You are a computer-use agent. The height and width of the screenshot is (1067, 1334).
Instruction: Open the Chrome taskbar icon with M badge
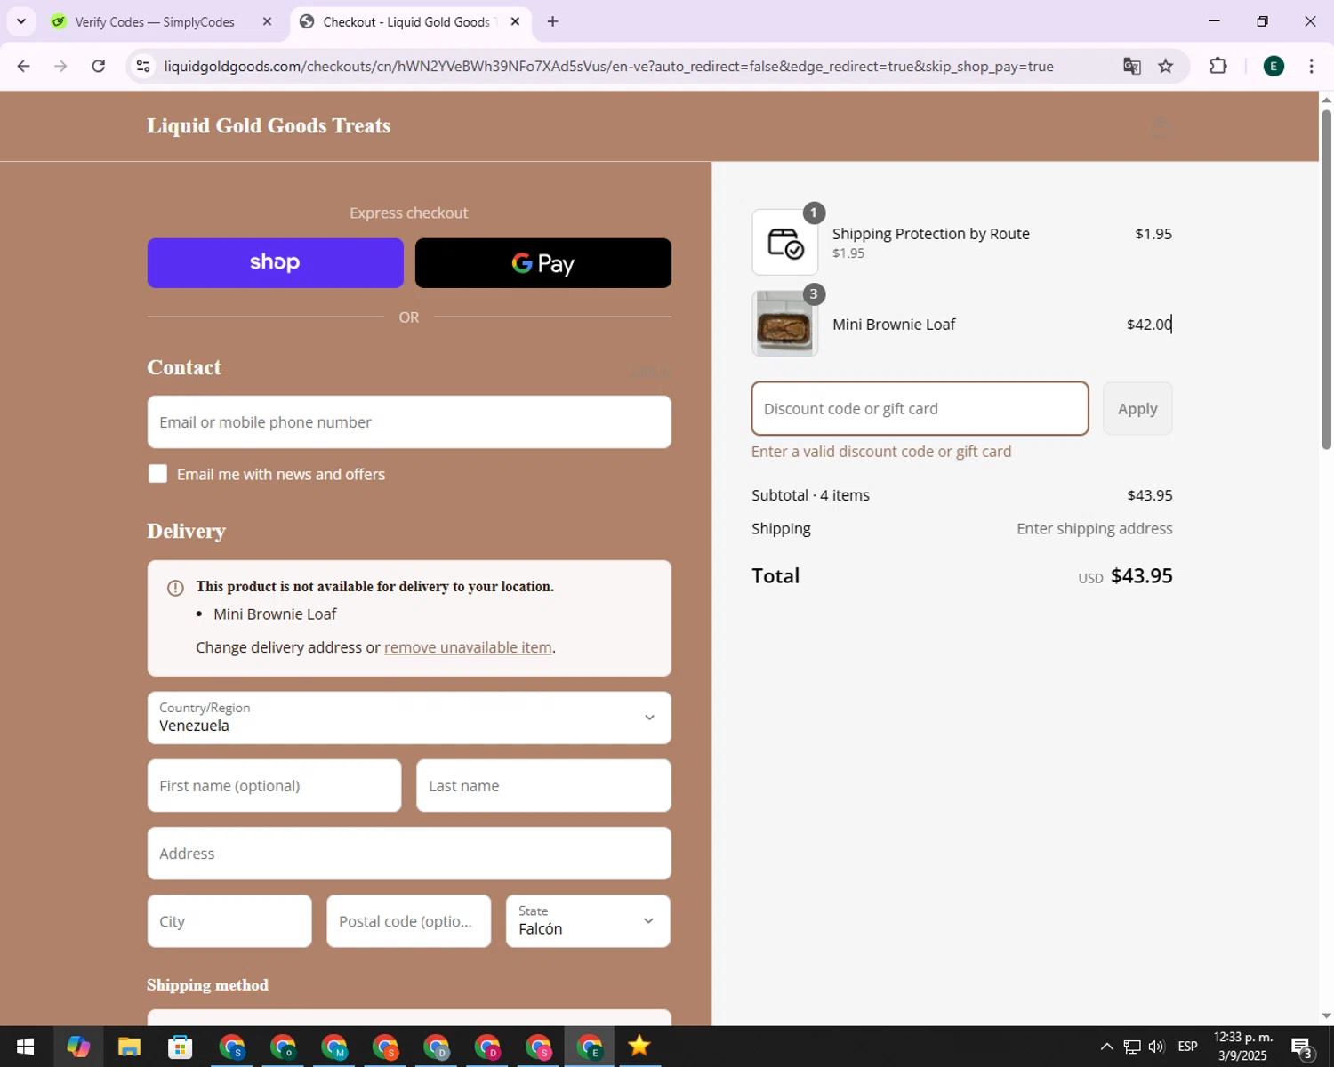[x=334, y=1047]
